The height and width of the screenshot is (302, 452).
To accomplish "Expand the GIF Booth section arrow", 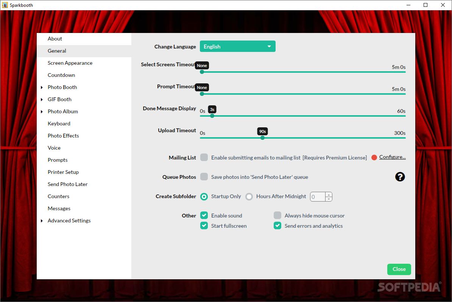I will (42, 99).
